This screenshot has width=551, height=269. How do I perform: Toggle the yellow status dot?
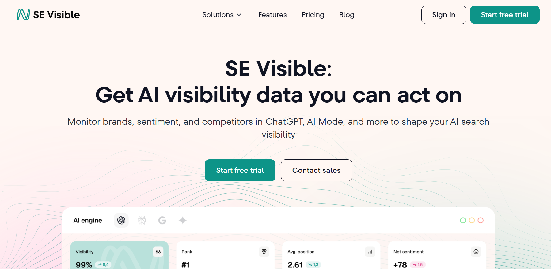(x=472, y=220)
